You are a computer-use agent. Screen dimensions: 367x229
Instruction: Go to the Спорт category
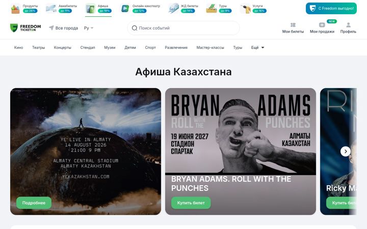click(150, 47)
